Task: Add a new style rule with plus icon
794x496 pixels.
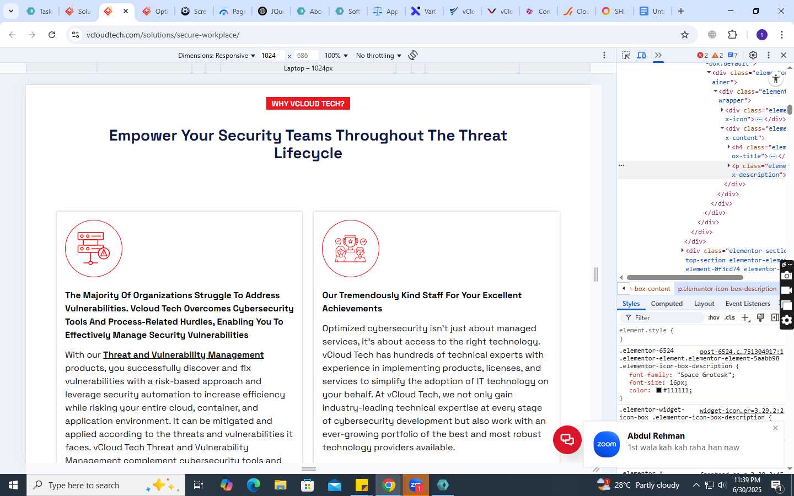Action: click(745, 317)
